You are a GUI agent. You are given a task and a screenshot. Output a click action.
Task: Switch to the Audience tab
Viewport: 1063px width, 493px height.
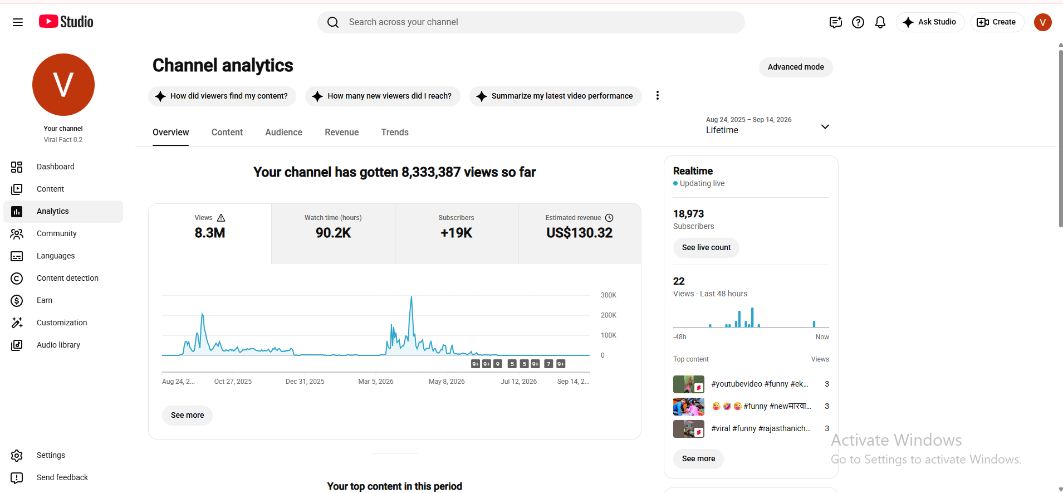click(283, 133)
